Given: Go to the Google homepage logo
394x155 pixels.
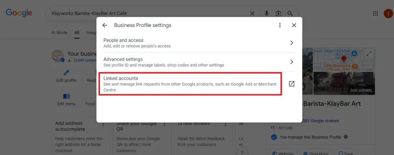Looking at the screenshot, I should pos(19,13).
